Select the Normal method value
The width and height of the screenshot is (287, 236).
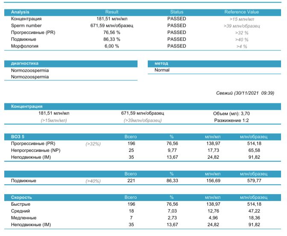click(162, 70)
